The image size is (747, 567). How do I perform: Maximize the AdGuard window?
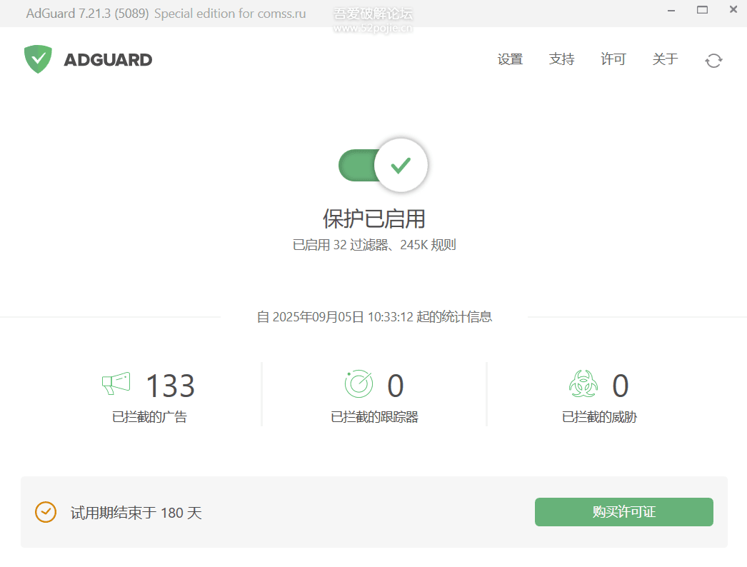click(702, 10)
